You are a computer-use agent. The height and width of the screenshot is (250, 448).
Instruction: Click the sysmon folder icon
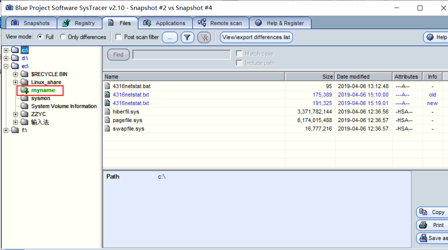pos(25,98)
